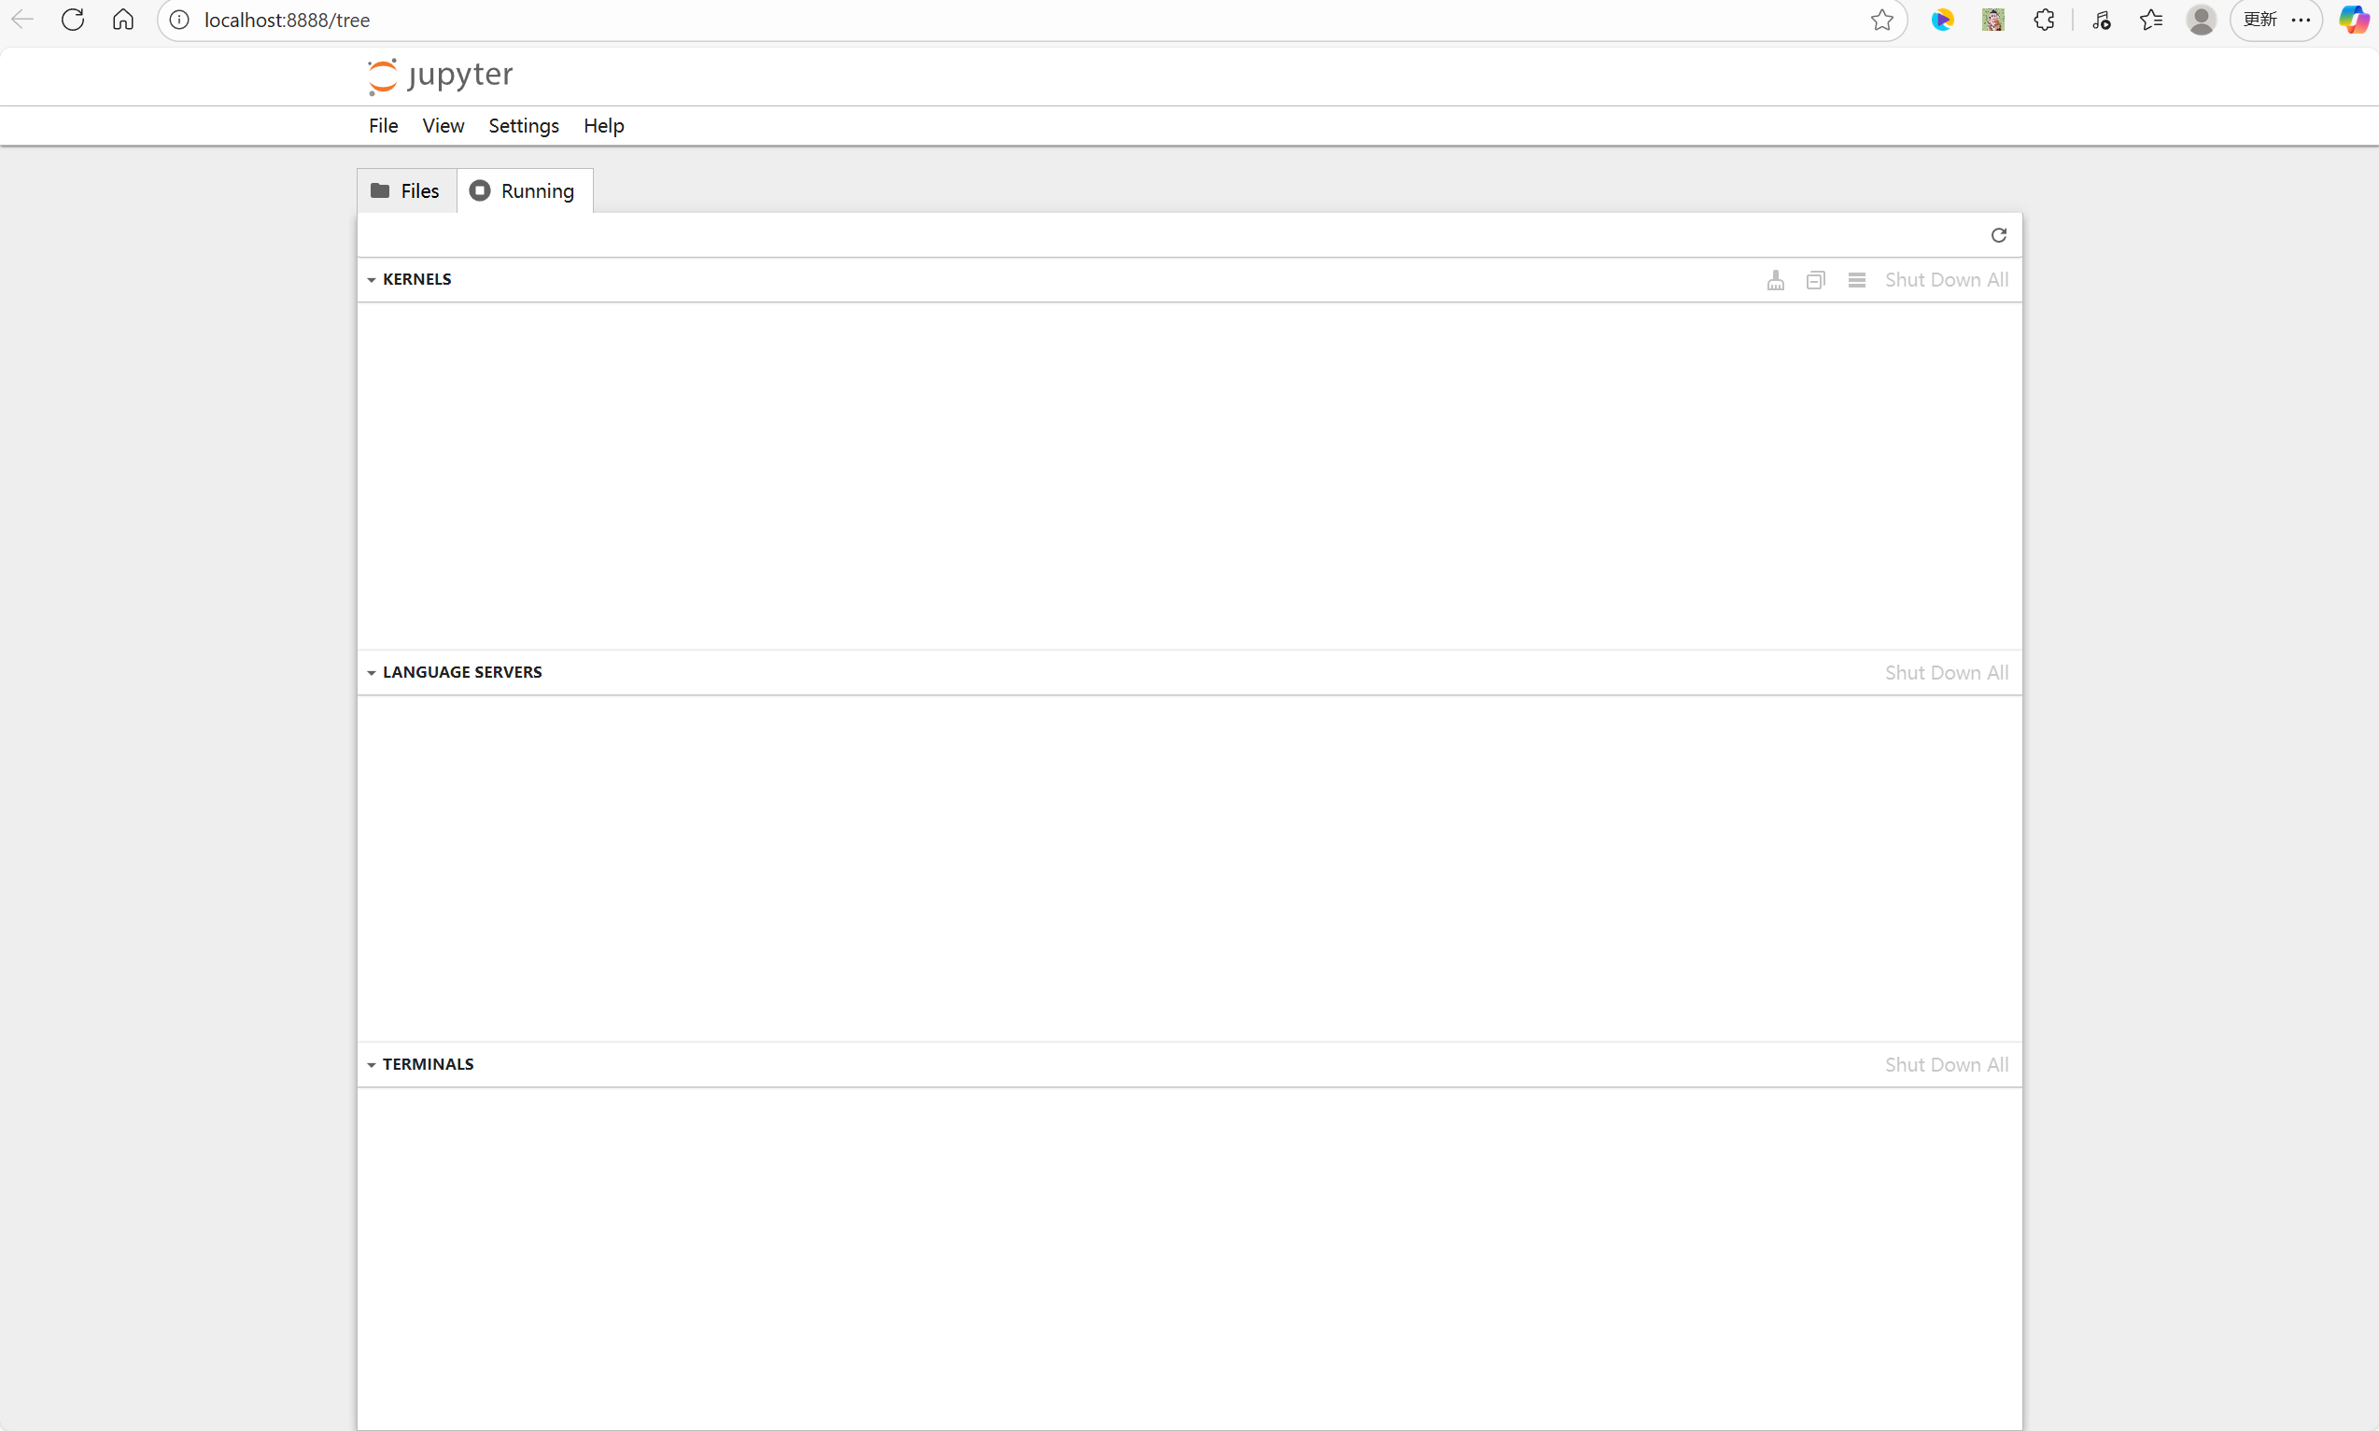This screenshot has width=2379, height=1431.
Task: Open the File menu
Action: 383,126
